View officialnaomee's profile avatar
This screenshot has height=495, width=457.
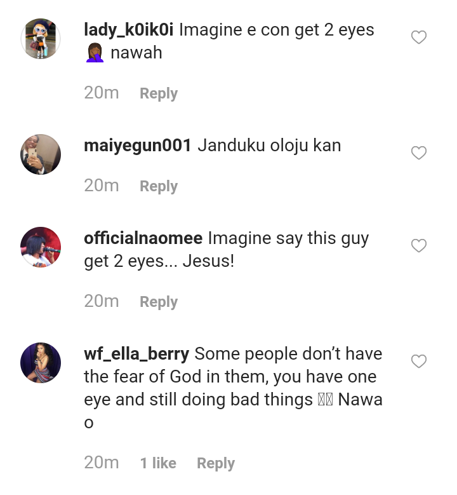(41, 247)
